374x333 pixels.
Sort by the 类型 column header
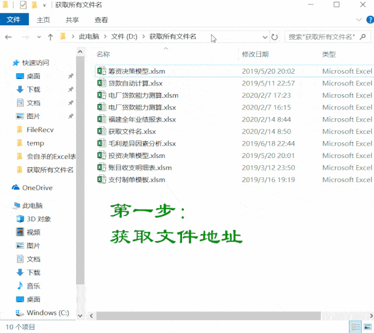click(329, 54)
